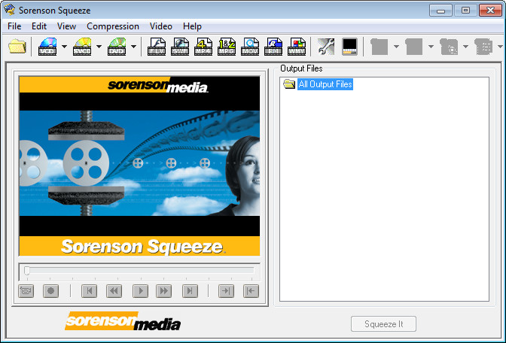Open the wrench compression settings tool
The width and height of the screenshot is (506, 343).
[325, 47]
